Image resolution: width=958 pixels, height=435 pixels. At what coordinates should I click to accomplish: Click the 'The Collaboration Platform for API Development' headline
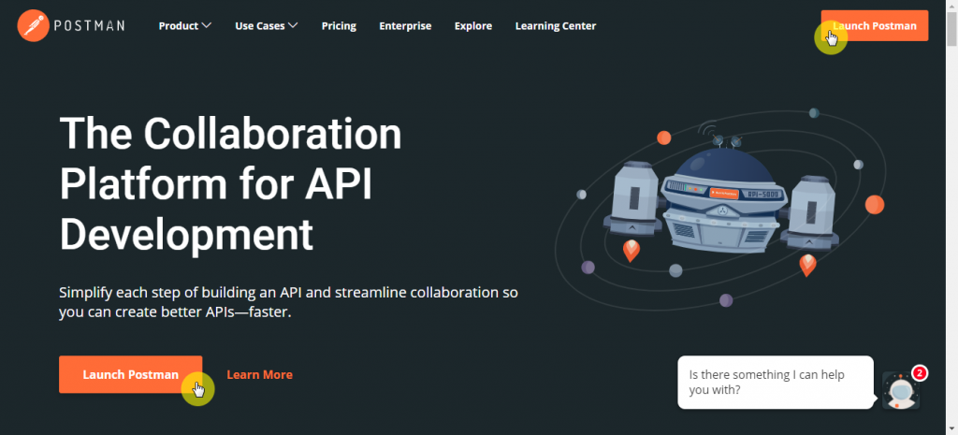(x=231, y=184)
